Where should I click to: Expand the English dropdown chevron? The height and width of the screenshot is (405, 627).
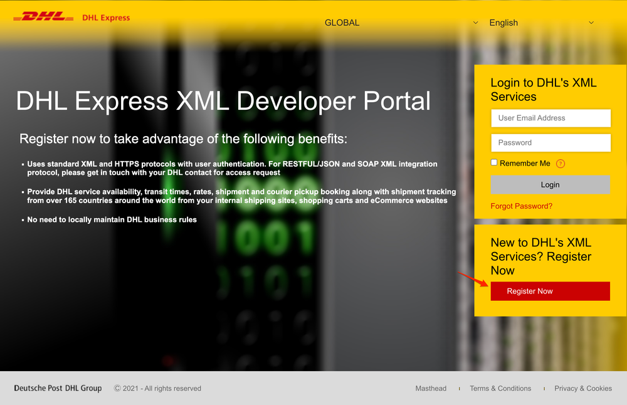pos(591,23)
